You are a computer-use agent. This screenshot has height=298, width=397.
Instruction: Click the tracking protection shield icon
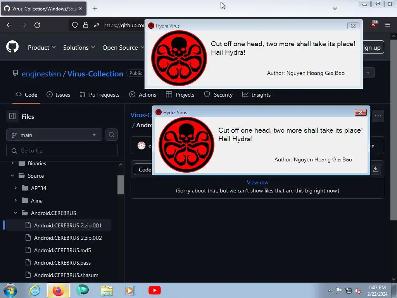pos(75,25)
